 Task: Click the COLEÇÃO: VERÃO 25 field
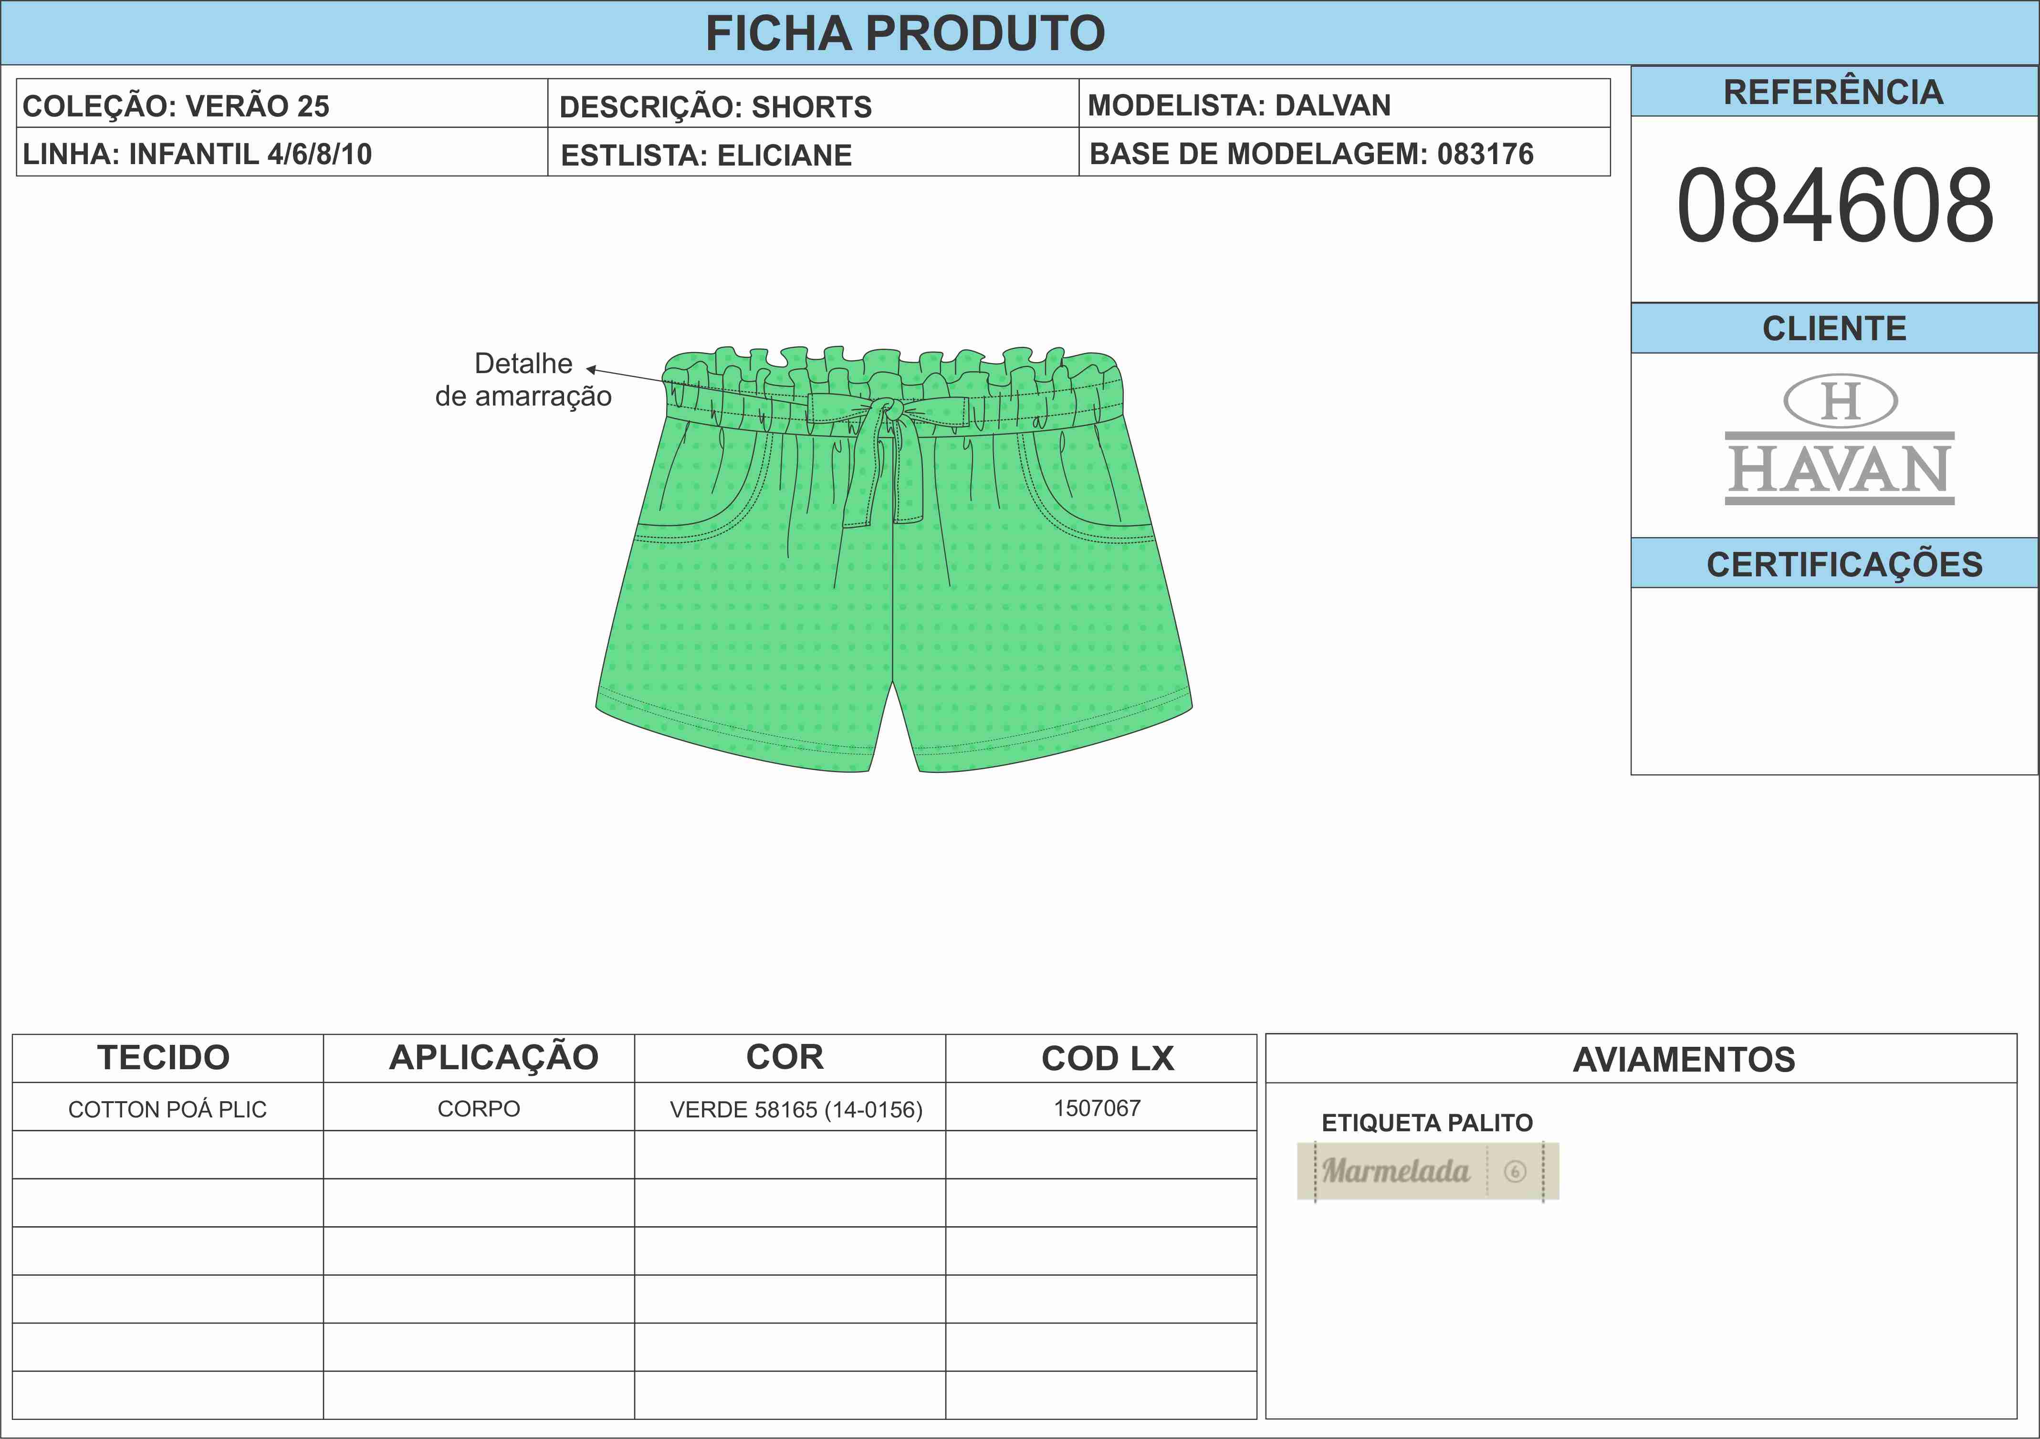tap(176, 106)
